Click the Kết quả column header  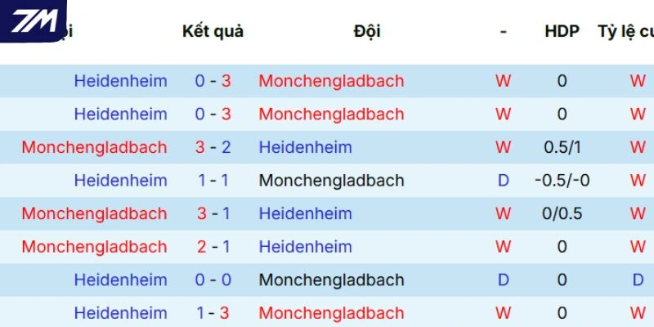coord(213,32)
